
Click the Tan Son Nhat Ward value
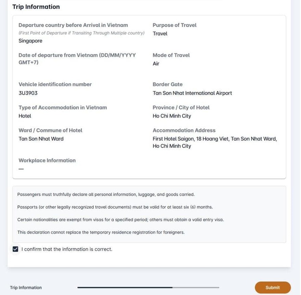41,139
